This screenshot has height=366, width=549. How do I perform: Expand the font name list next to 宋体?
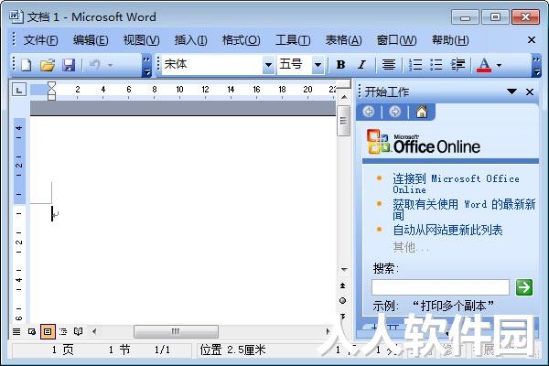coord(268,65)
